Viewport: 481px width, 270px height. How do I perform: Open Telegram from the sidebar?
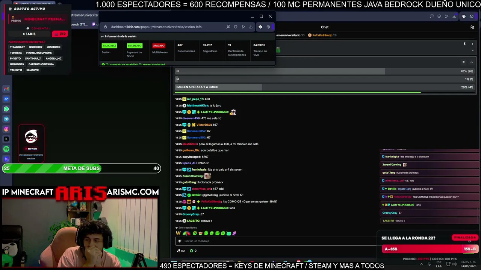[x=6, y=119]
